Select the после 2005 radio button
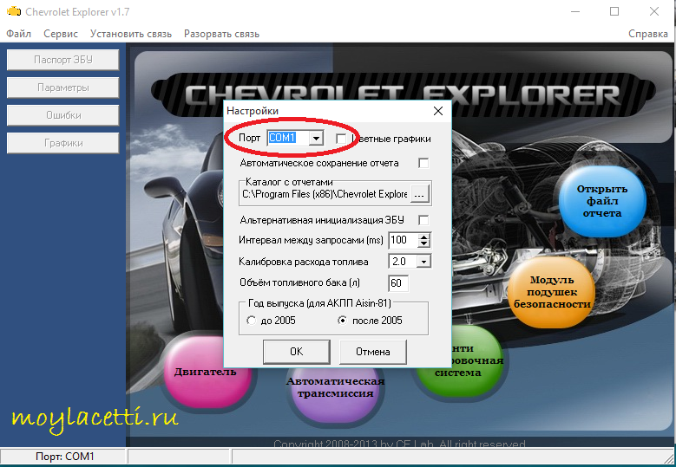 tap(342, 321)
